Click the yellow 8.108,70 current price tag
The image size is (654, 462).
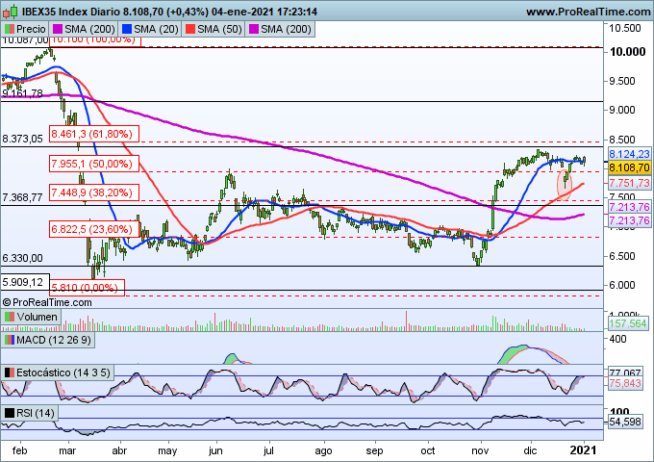tap(629, 167)
